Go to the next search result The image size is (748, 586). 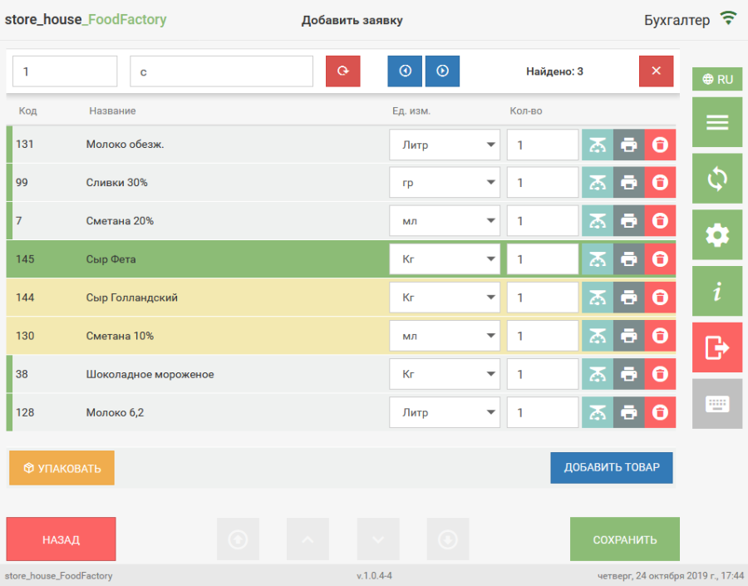[x=442, y=71]
